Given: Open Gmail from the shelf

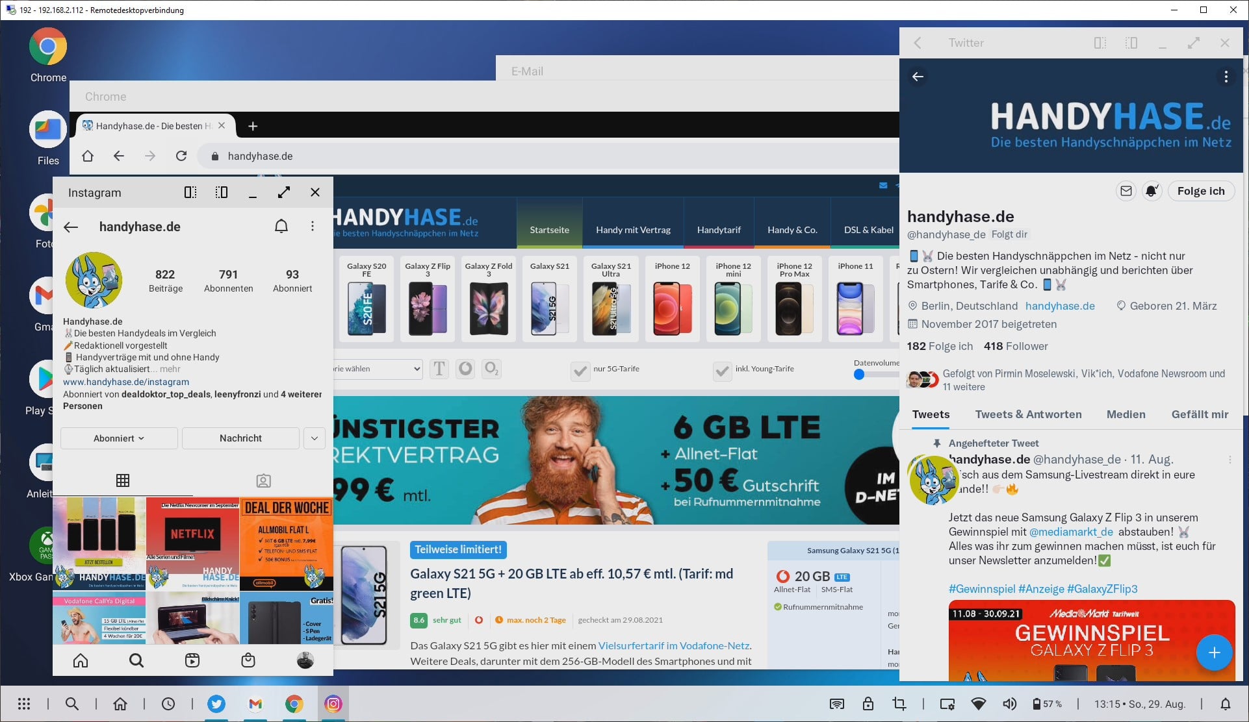Looking at the screenshot, I should (x=255, y=704).
